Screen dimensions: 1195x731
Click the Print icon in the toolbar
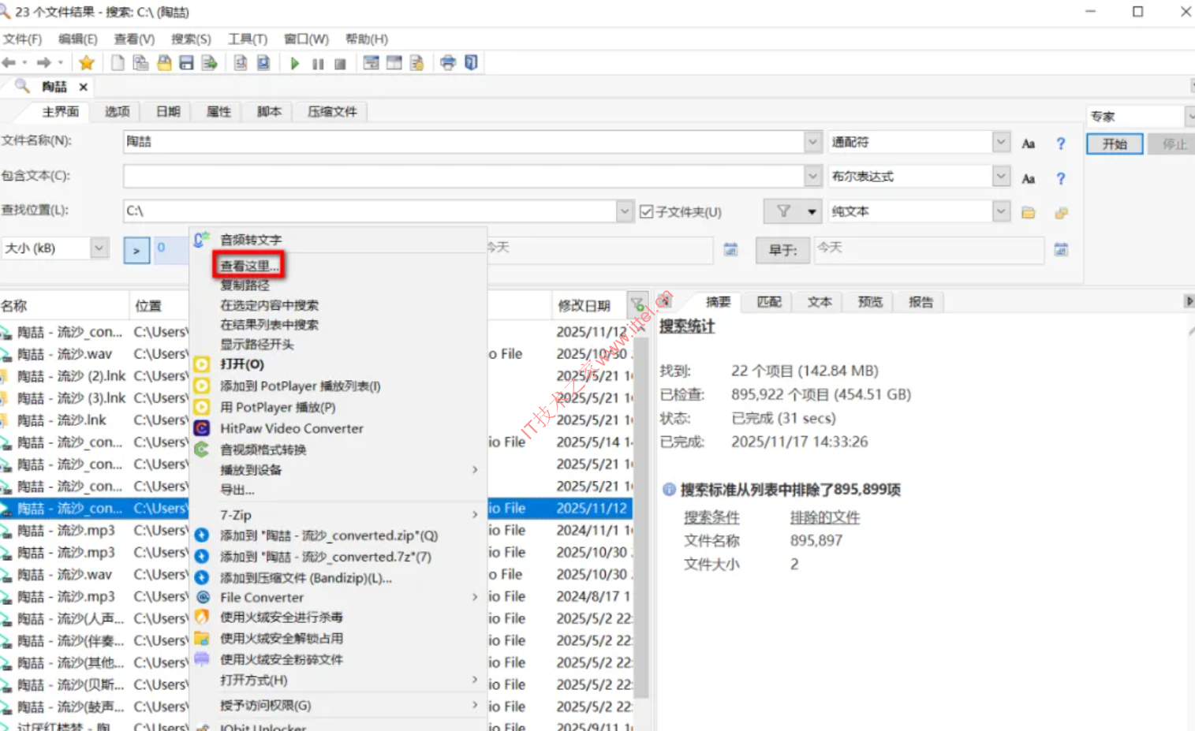point(448,63)
